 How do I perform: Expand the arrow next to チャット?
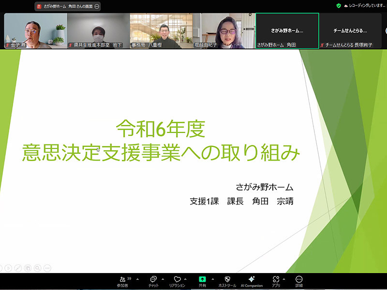coord(163,279)
